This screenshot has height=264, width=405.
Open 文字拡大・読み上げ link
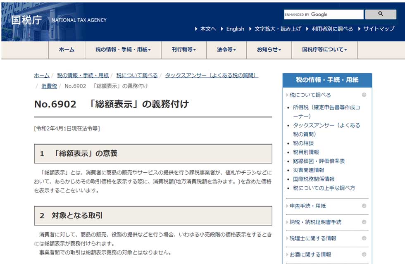pos(278,29)
